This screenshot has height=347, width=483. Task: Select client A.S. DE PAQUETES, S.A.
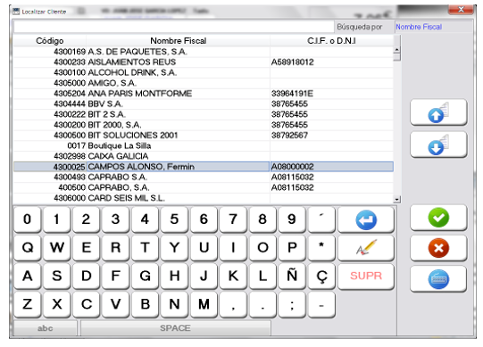point(204,52)
